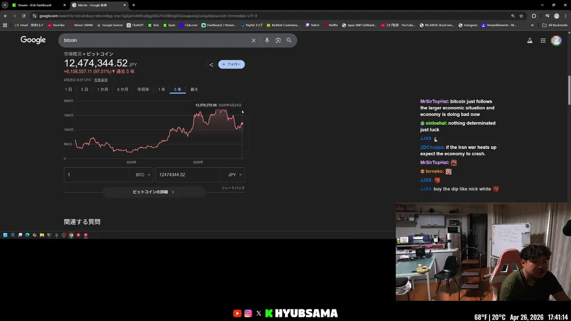The width and height of the screenshot is (571, 321).
Task: Click the magnifier search button in search box
Action: (x=289, y=40)
